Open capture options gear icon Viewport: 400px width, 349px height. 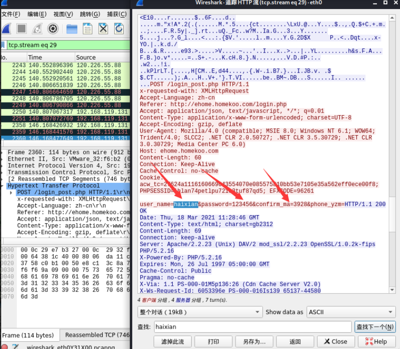tap(53, 29)
